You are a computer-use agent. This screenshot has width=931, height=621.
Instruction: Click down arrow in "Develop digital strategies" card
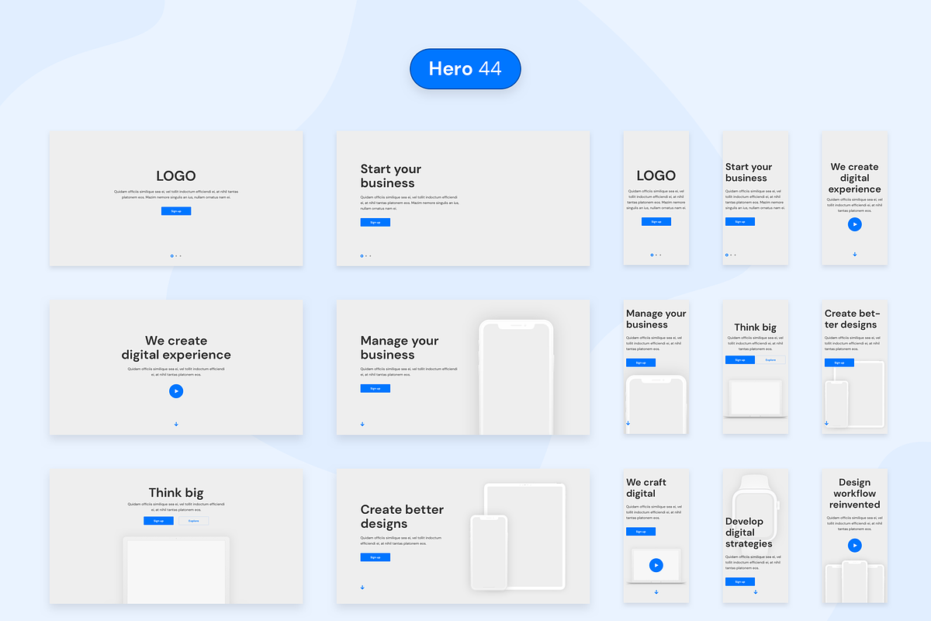(755, 592)
